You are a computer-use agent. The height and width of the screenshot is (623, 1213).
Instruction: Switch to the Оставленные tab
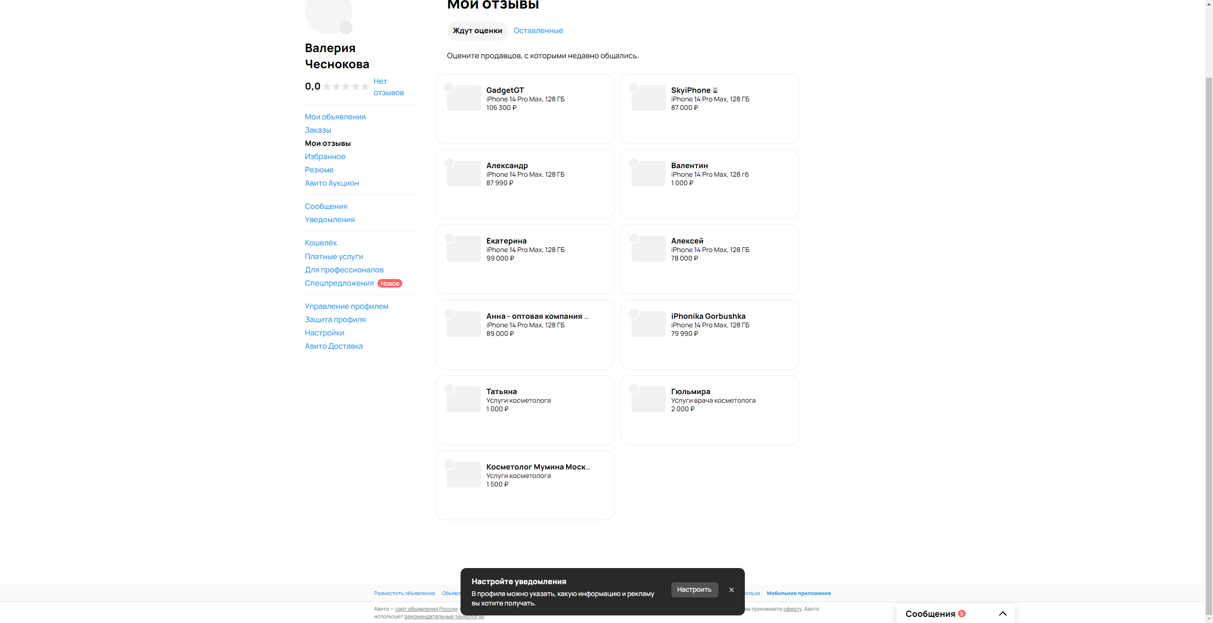coord(538,31)
